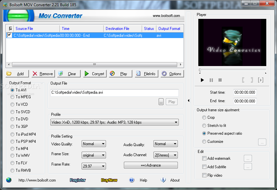This screenshot has width=277, height=190.
Task: Click the Register link
Action: (78, 180)
